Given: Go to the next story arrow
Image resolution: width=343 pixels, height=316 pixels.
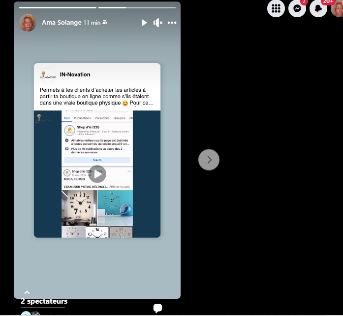Looking at the screenshot, I should 209,160.
